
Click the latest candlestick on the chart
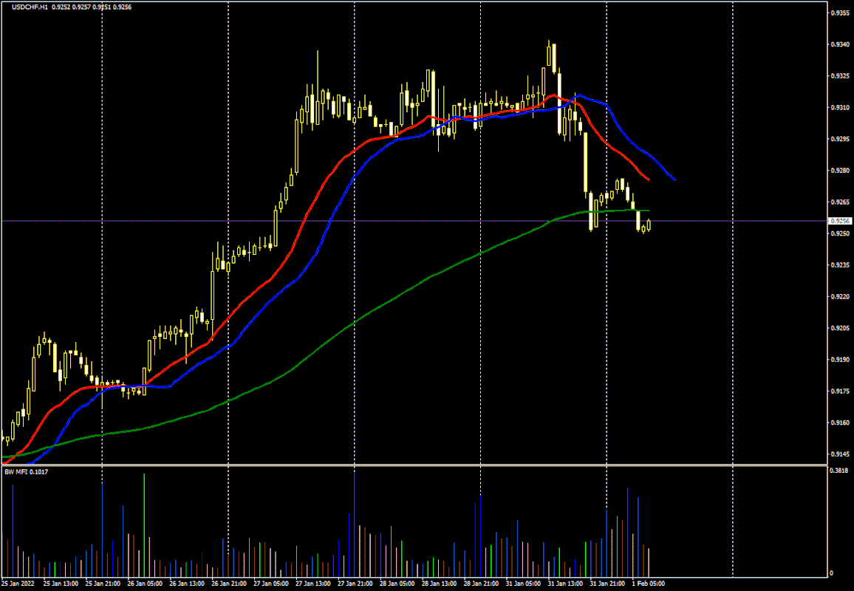[649, 225]
